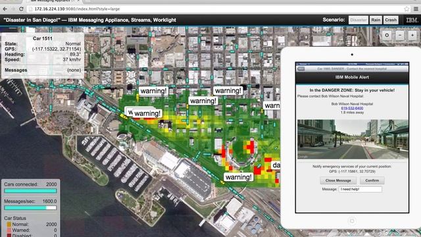Screen dimensions: 421x237
Task: Click 'In the DANGER ZONE: Stay in your vehicle!' text
Action: pos(352,90)
